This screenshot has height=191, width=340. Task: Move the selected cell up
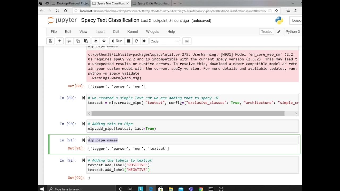[x=96, y=41]
